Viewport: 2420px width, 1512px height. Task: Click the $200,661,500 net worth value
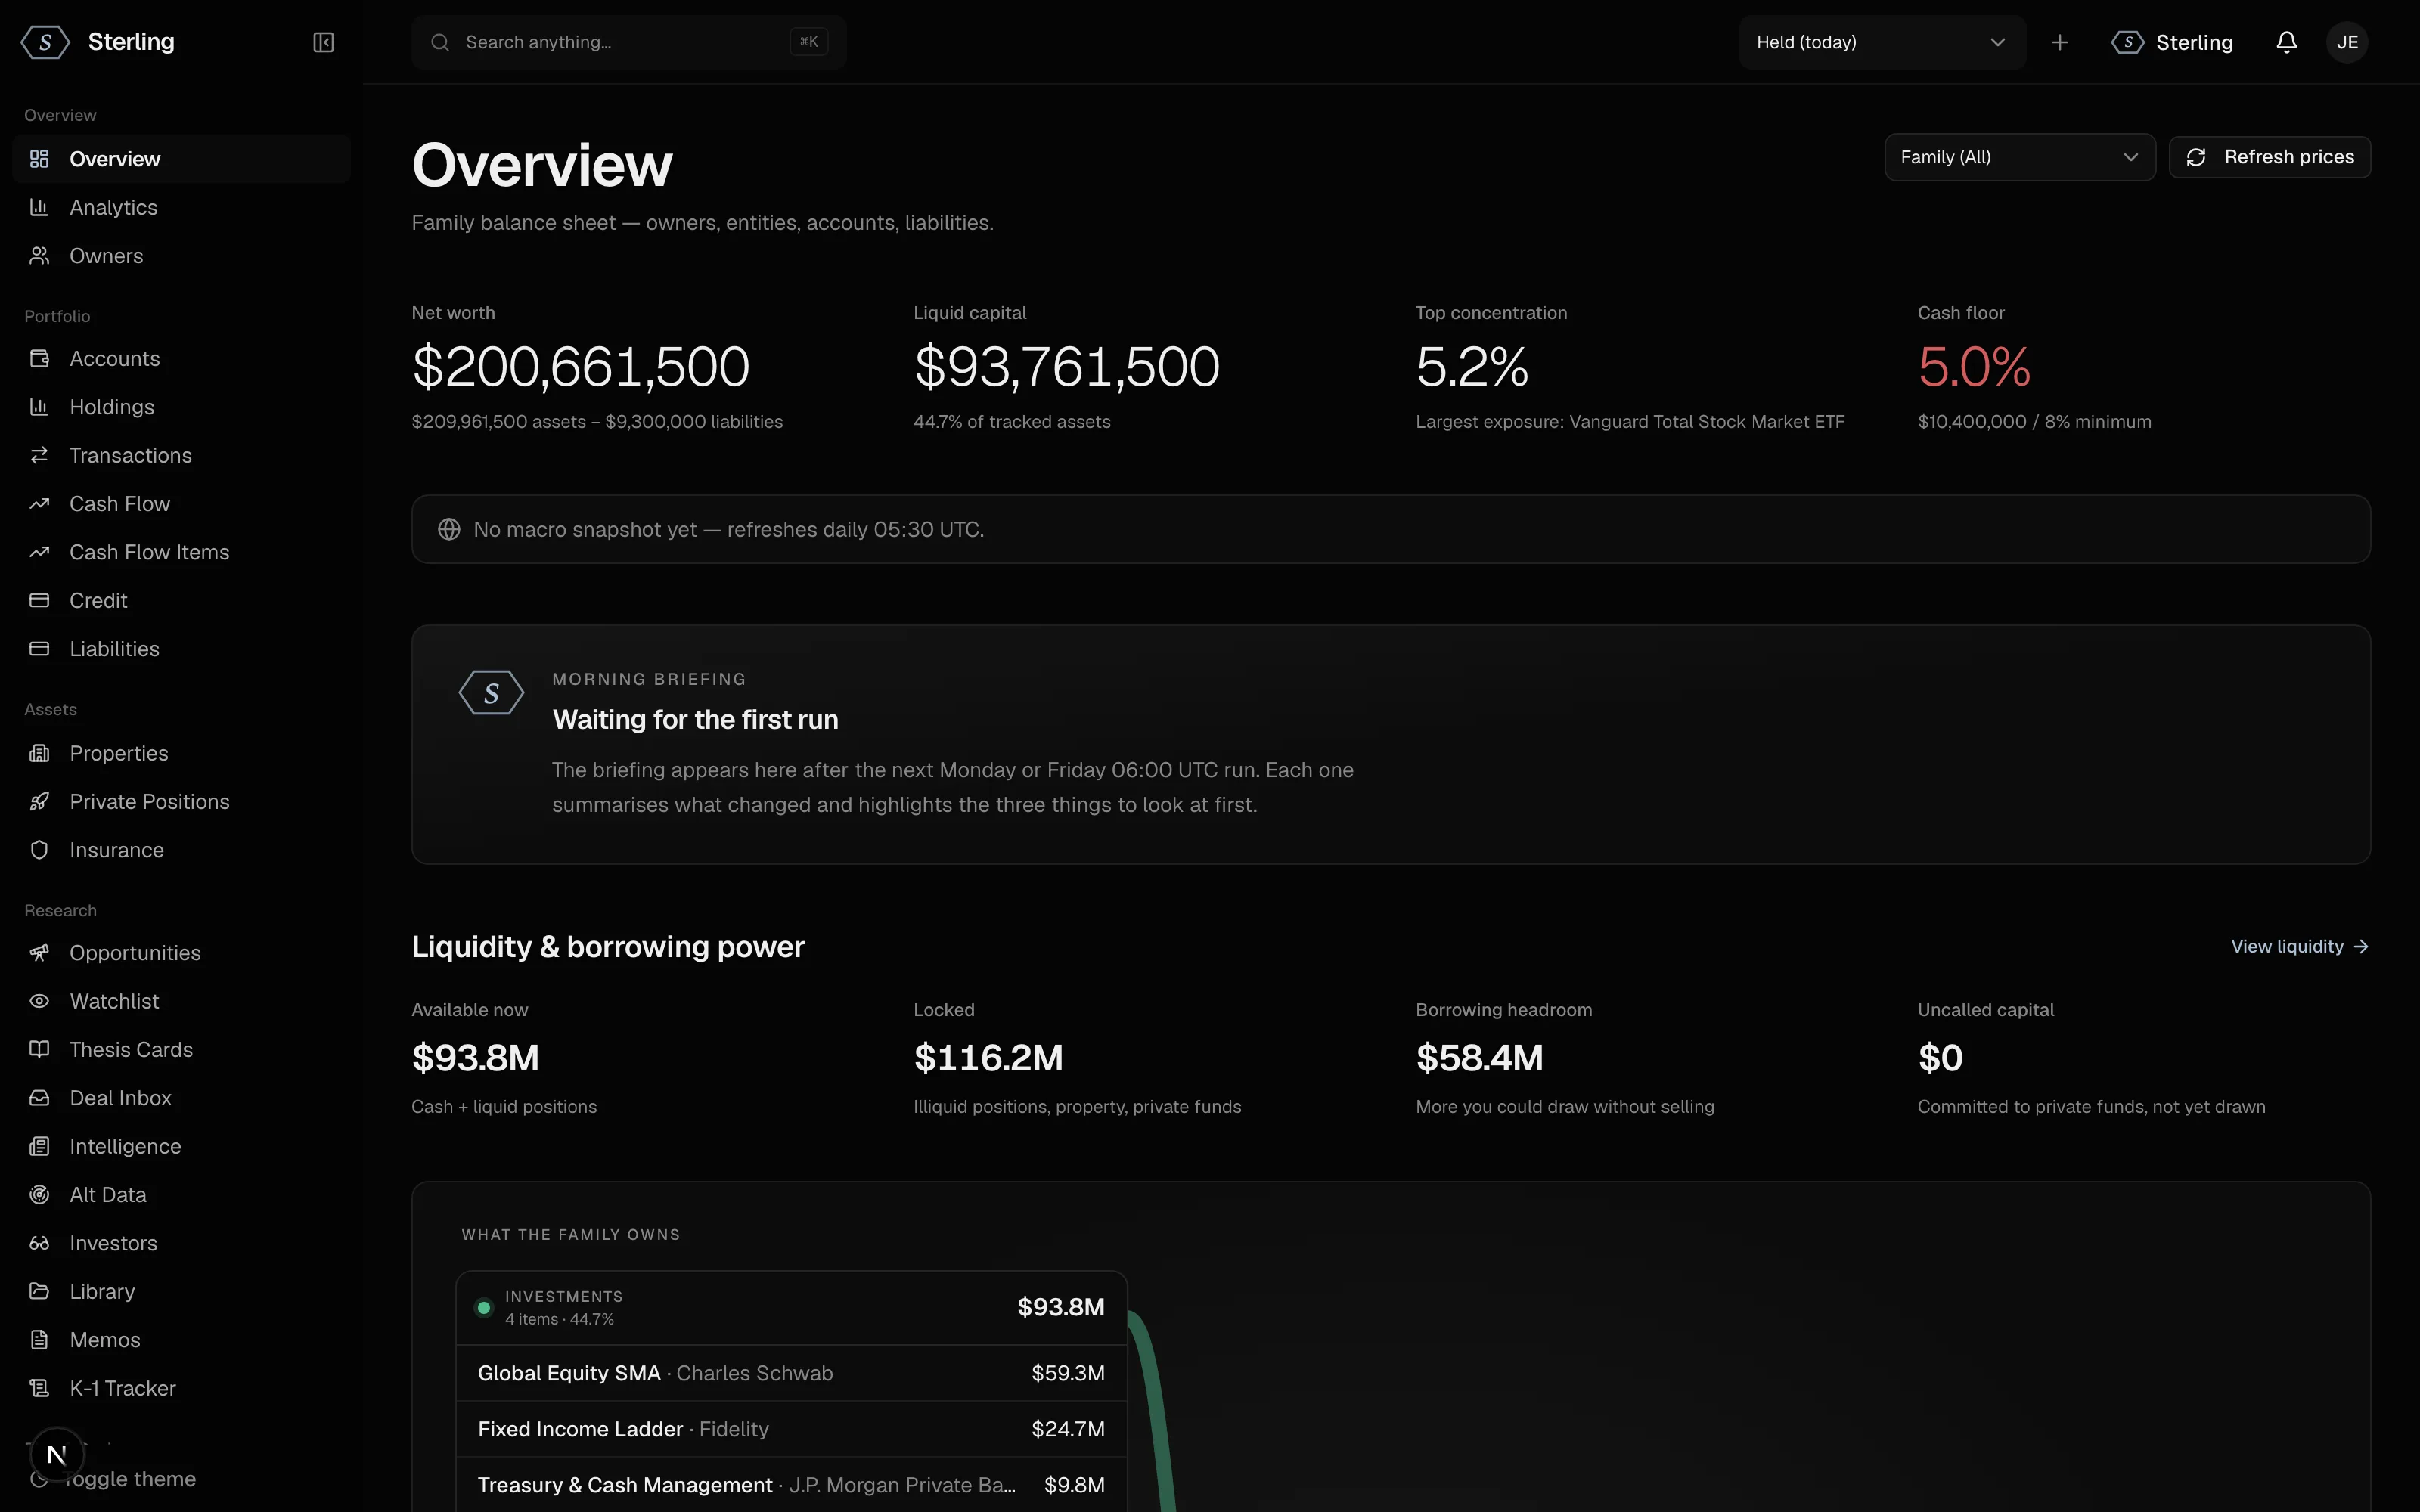click(x=581, y=367)
